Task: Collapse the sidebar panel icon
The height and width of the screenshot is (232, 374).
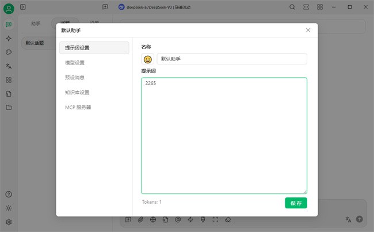Action: 23,7
